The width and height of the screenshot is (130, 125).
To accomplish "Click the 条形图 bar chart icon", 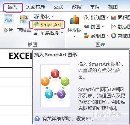I will click(x=87, y=36).
